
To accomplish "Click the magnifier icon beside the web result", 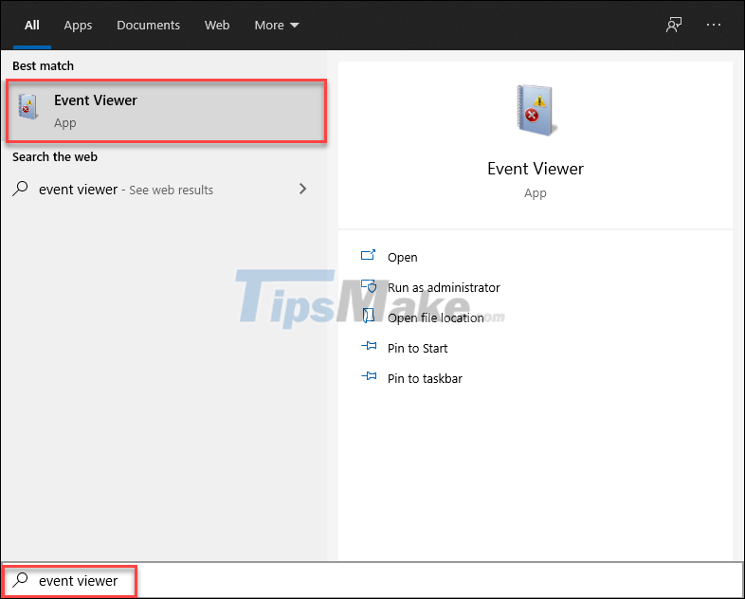I will pyautogui.click(x=20, y=189).
